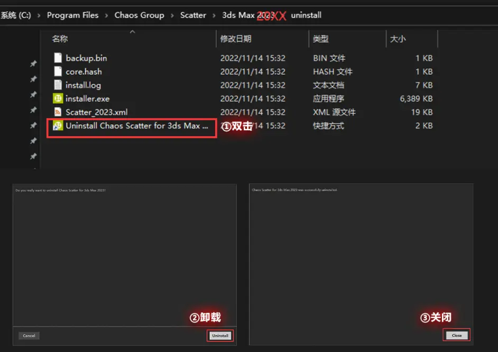Sort by the 名称 column header
The height and width of the screenshot is (352, 498).
tap(60, 39)
